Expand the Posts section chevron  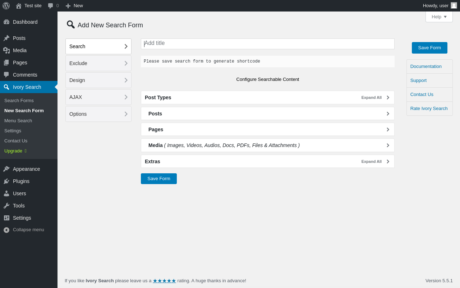(x=388, y=114)
